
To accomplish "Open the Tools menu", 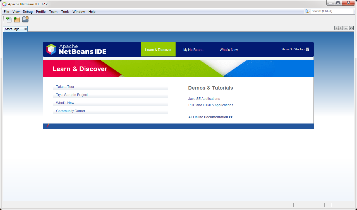I will (x=65, y=11).
